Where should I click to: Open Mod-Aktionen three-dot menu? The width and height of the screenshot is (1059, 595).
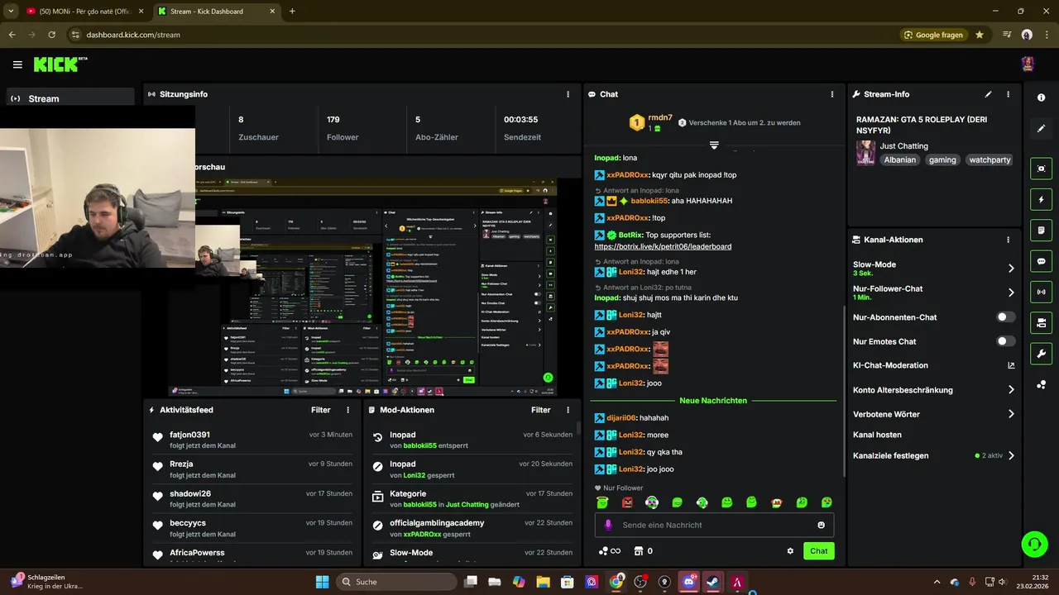tap(568, 410)
